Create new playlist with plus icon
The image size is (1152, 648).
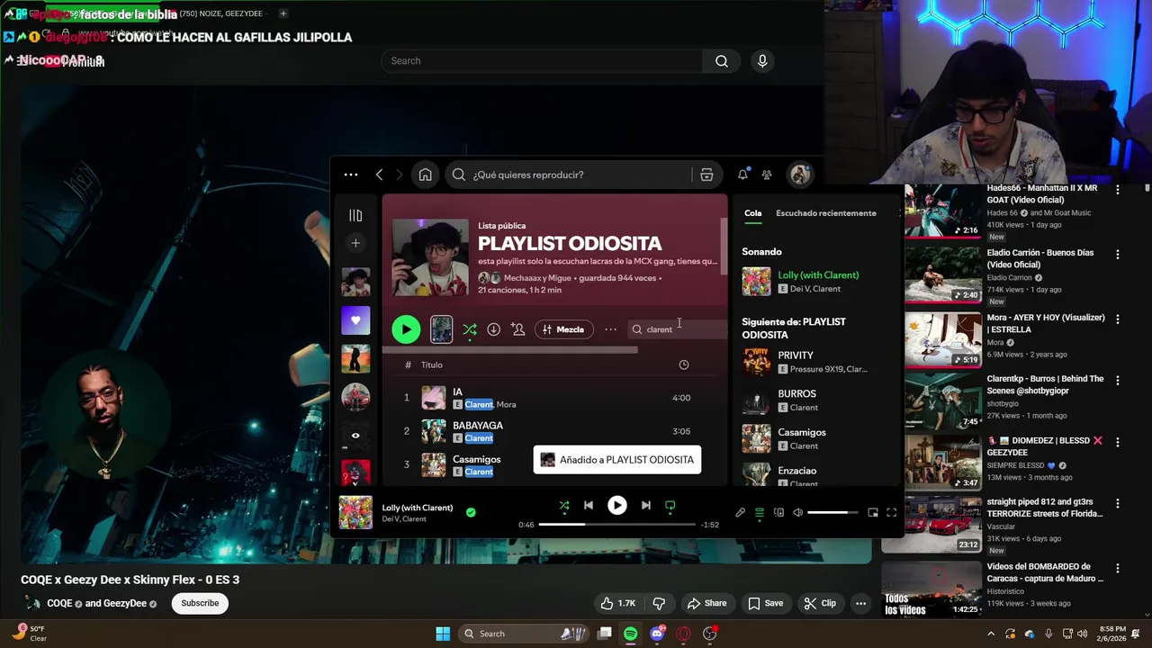pos(355,243)
